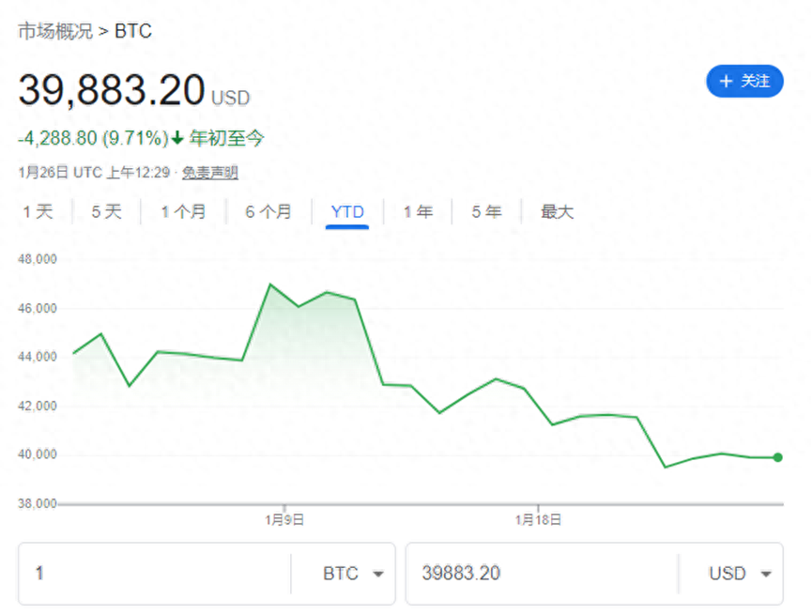Click the down arrow next to 9.71%
This screenshot has width=812, height=615.
coord(179,137)
